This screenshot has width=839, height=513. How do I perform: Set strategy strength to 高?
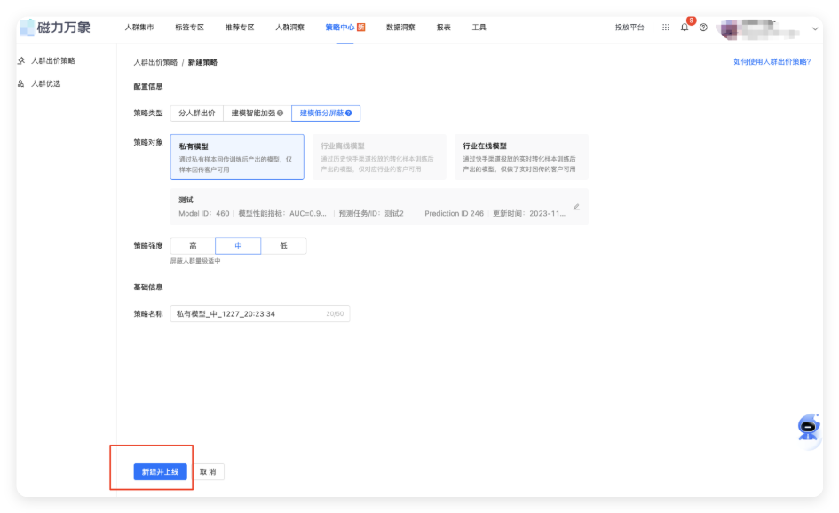[192, 245]
